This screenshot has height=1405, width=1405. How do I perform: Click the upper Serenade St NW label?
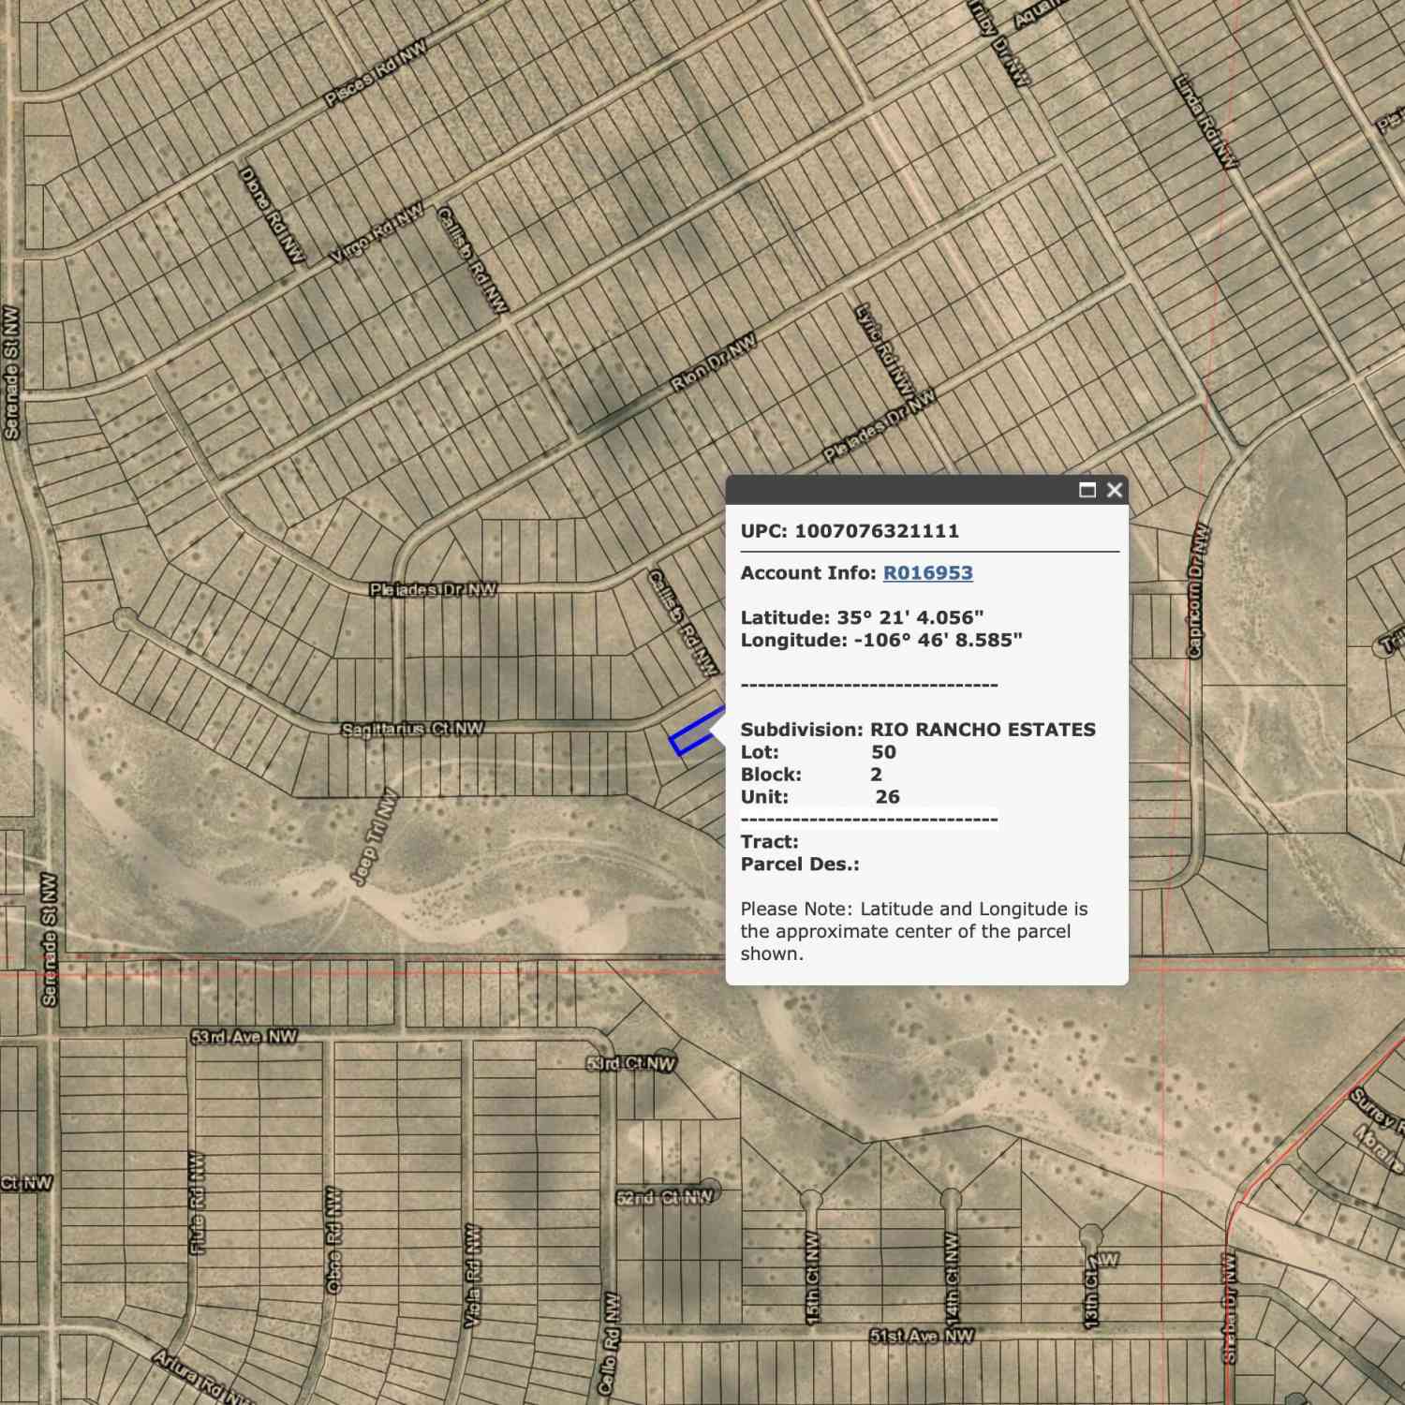point(11,373)
